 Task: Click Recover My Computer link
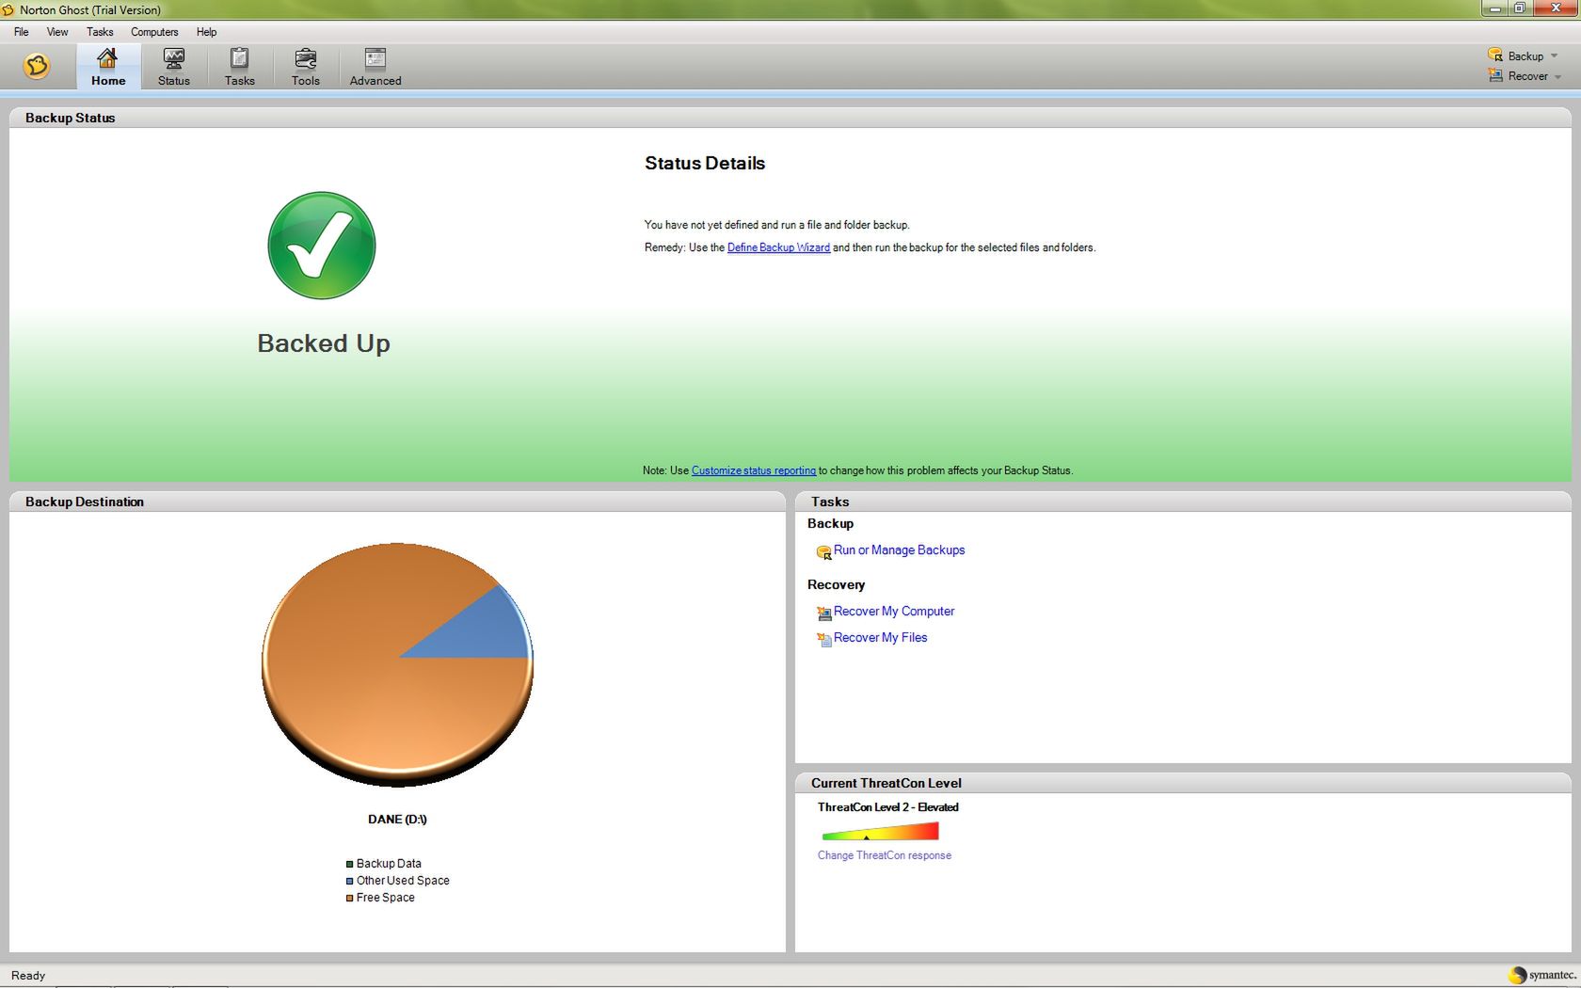coord(894,612)
